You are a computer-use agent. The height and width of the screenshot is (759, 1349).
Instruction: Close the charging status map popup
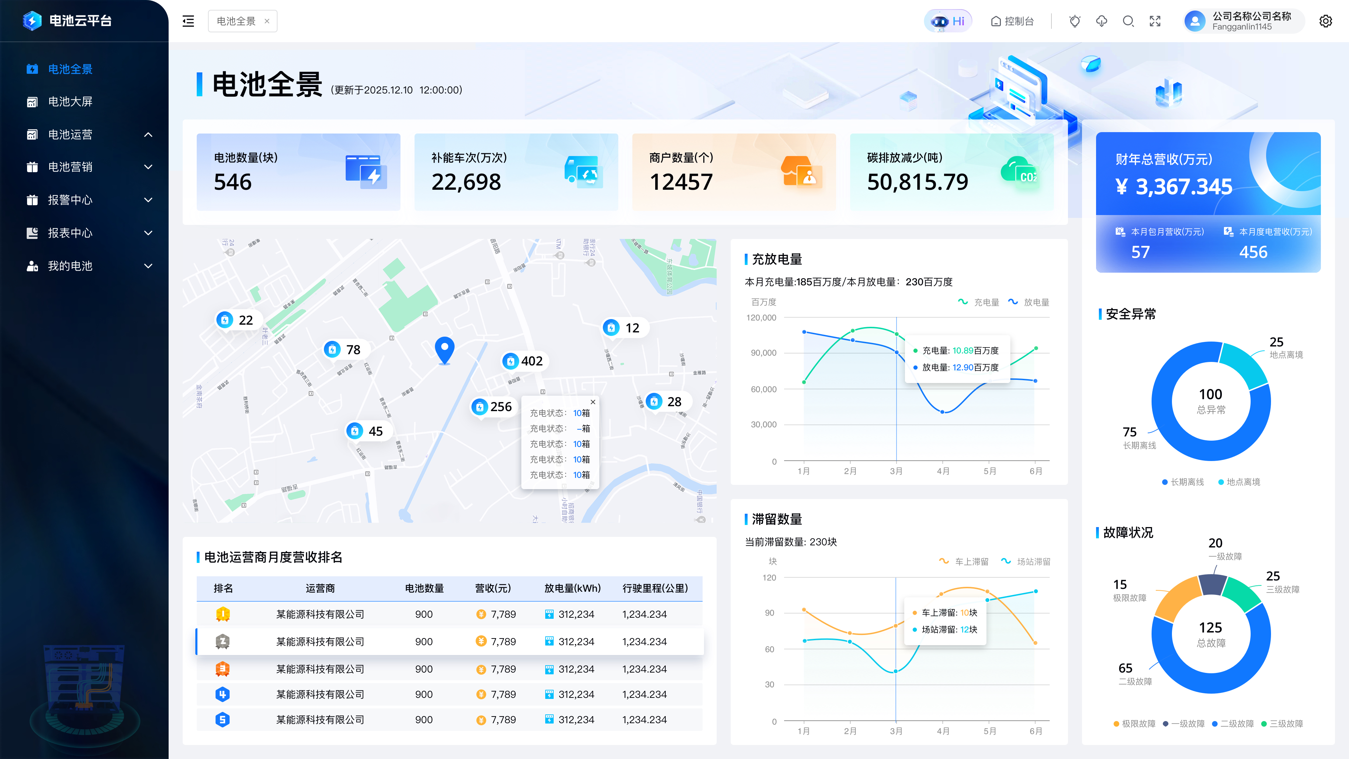click(x=593, y=402)
